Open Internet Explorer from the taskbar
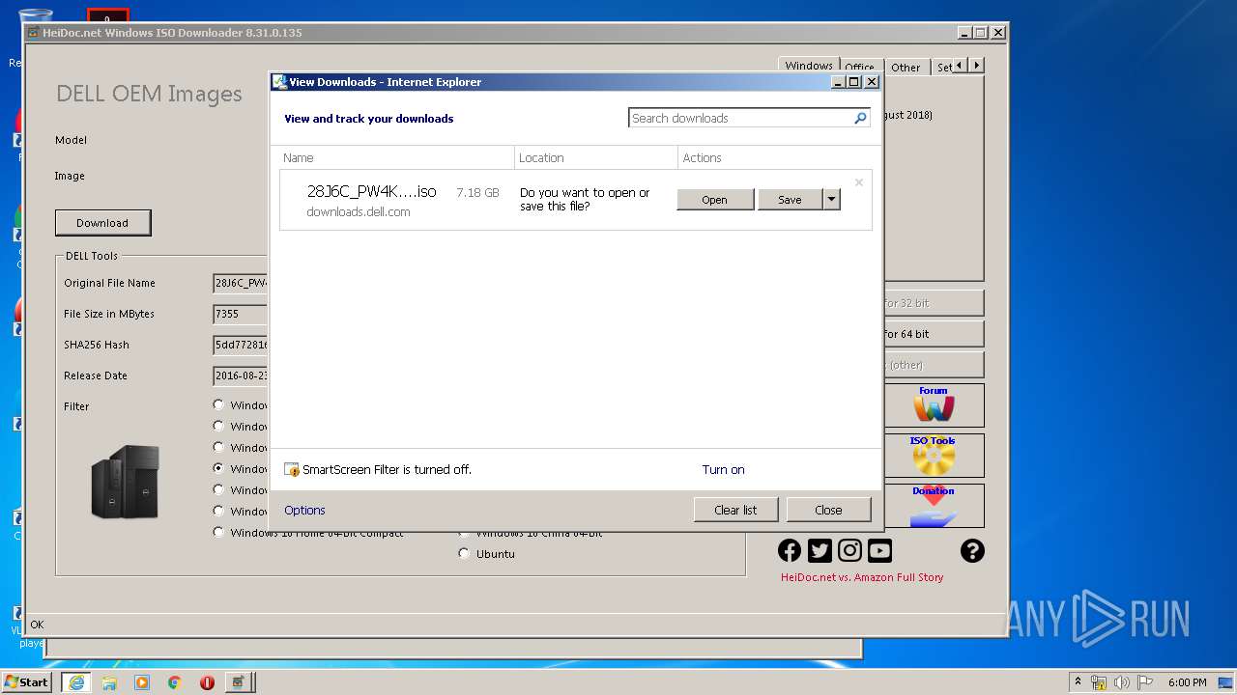This screenshot has width=1237, height=695. tap(75, 682)
